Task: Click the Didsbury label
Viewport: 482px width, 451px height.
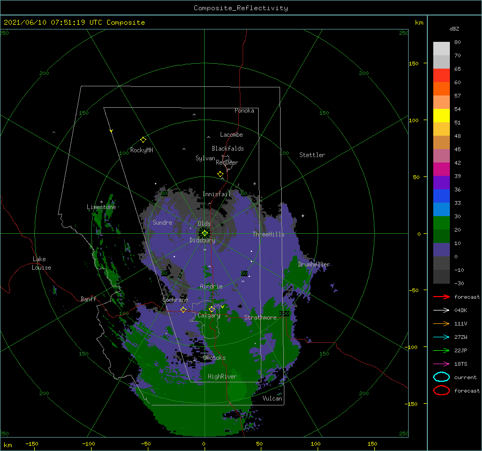Action: pos(202,240)
